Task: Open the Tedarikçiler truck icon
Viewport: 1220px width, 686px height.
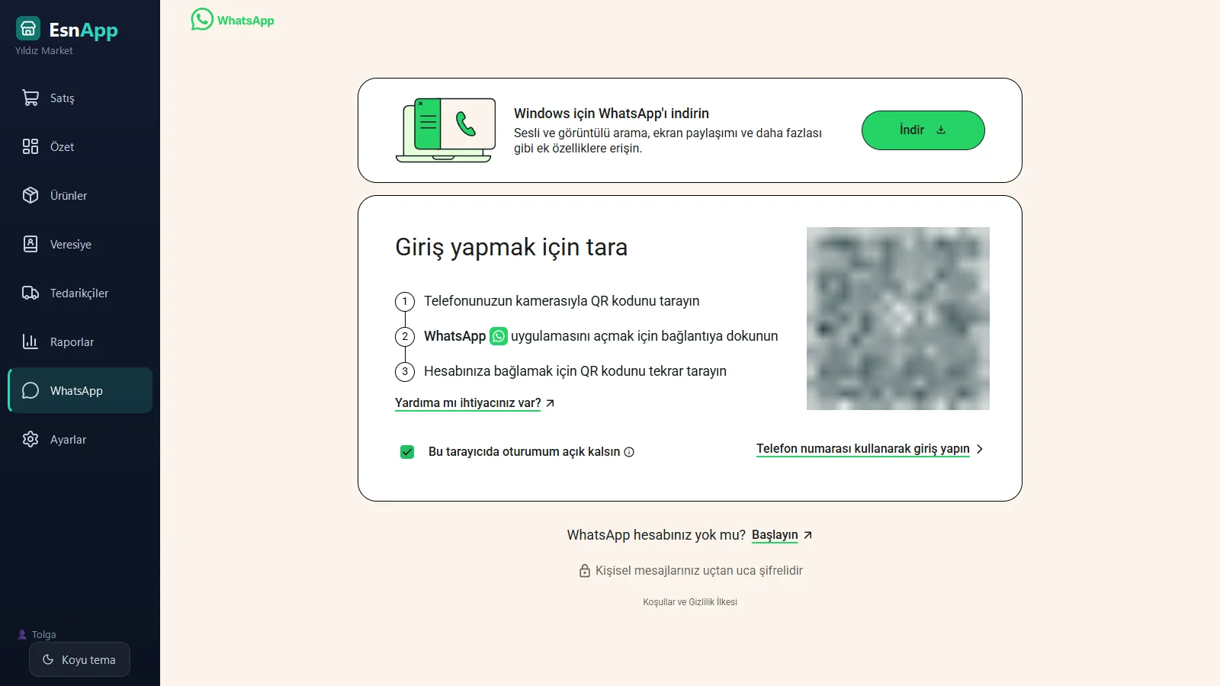Action: (x=30, y=293)
